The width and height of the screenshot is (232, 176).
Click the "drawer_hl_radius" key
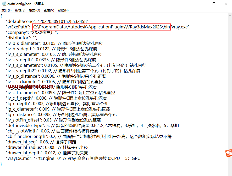[25, 147]
